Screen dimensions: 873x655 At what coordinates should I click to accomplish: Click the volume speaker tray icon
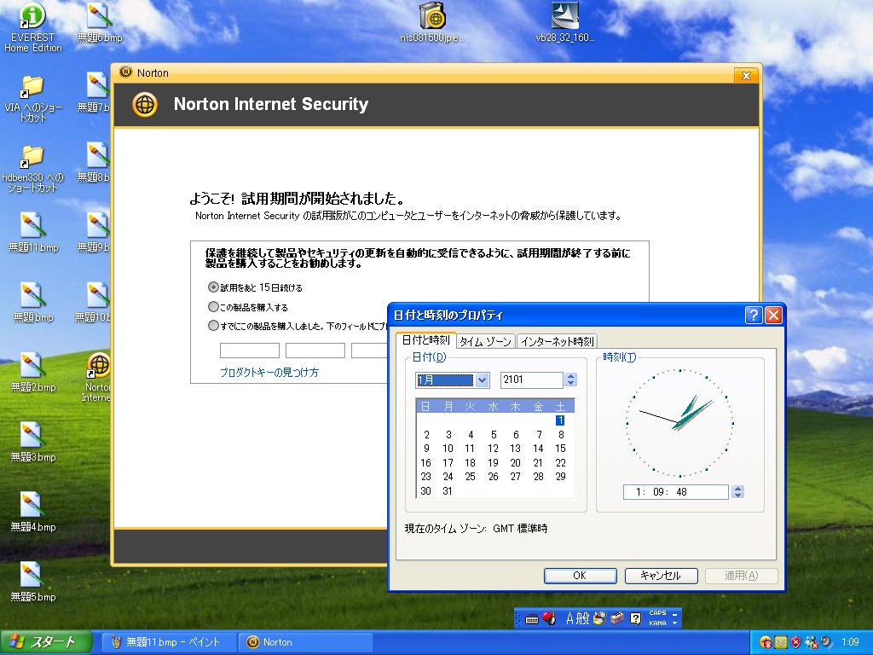[826, 642]
